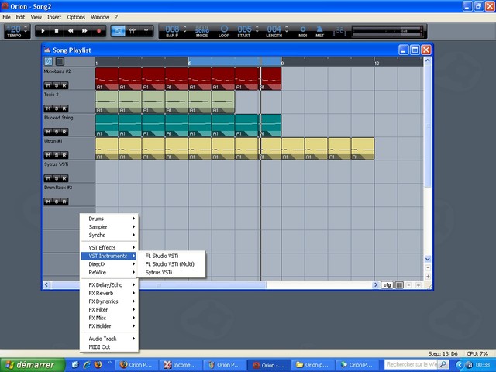Adjust the BAR # stepper arrows
496x372 pixels.
pyautogui.click(x=184, y=29)
